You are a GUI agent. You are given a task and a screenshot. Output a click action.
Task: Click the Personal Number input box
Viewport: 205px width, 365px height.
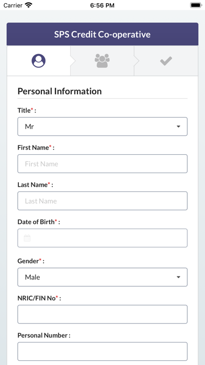coord(102,351)
